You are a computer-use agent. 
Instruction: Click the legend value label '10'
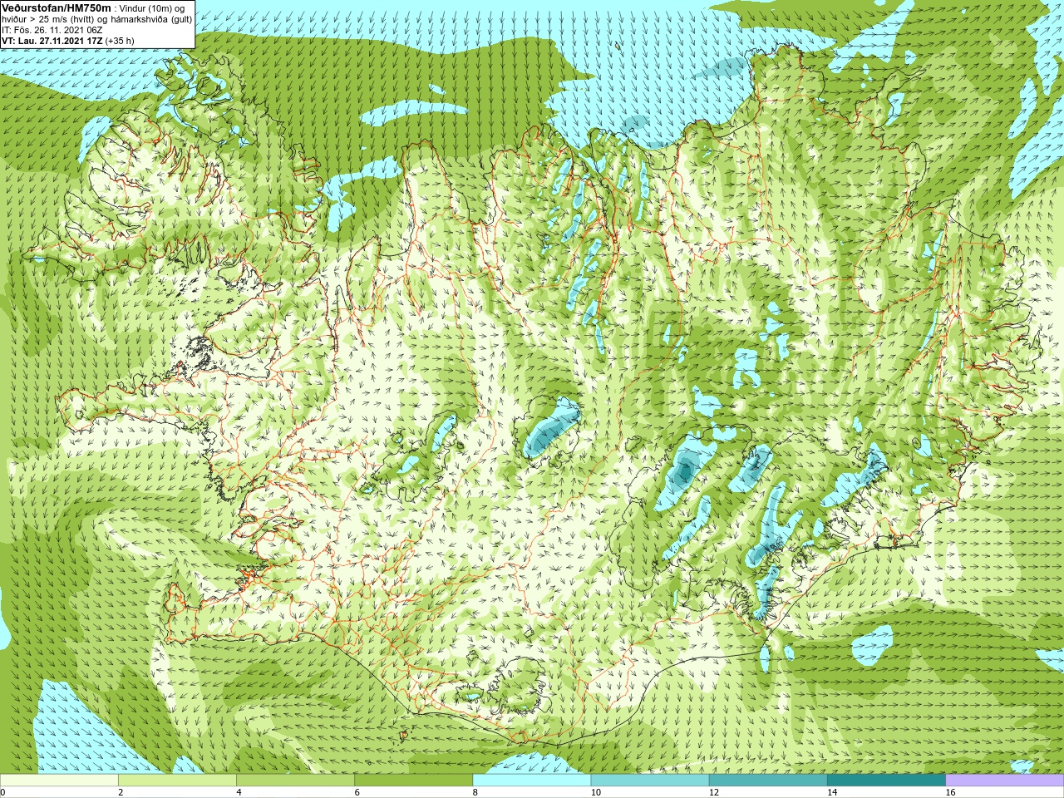[x=596, y=792]
